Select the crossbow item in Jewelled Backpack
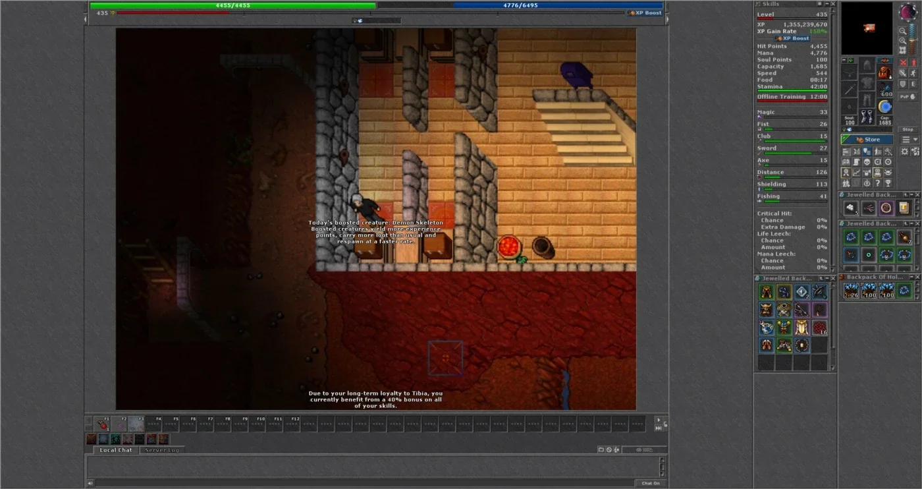The image size is (922, 489). pyautogui.click(x=819, y=292)
